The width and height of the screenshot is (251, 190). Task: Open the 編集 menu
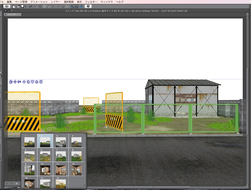(9, 2)
